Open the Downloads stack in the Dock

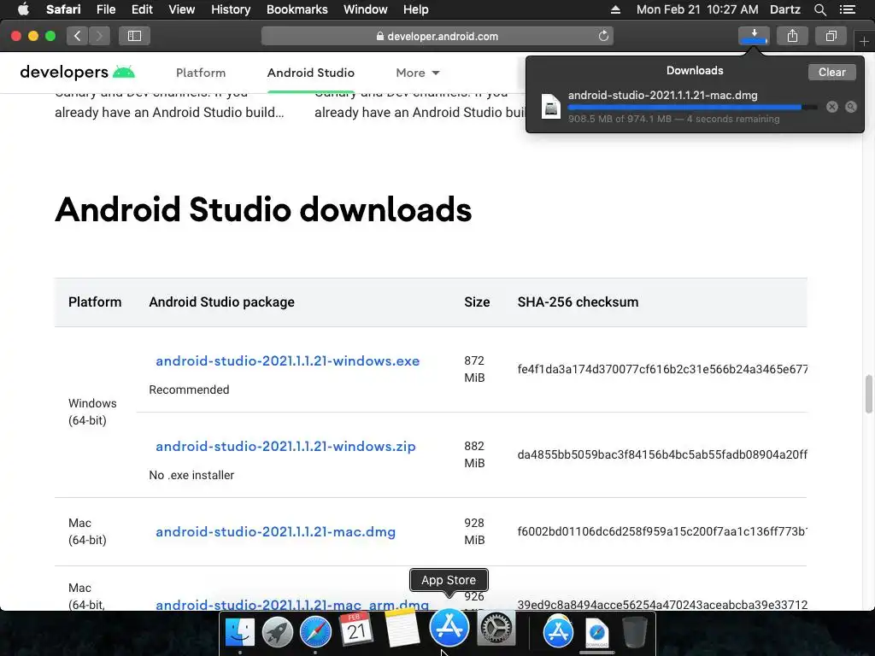tap(596, 633)
